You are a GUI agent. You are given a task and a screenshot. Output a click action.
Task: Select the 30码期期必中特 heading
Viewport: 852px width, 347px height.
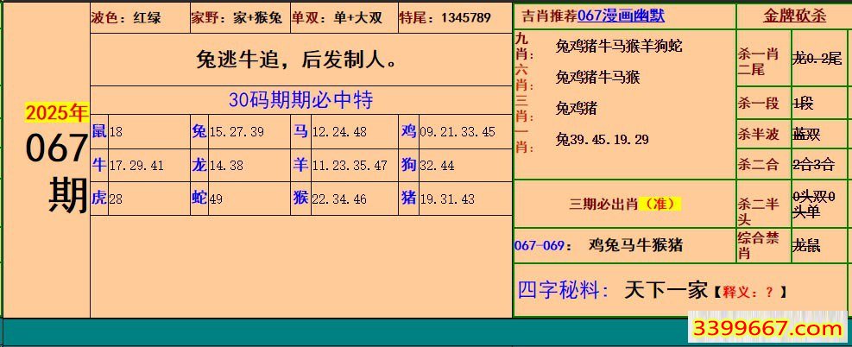click(300, 99)
